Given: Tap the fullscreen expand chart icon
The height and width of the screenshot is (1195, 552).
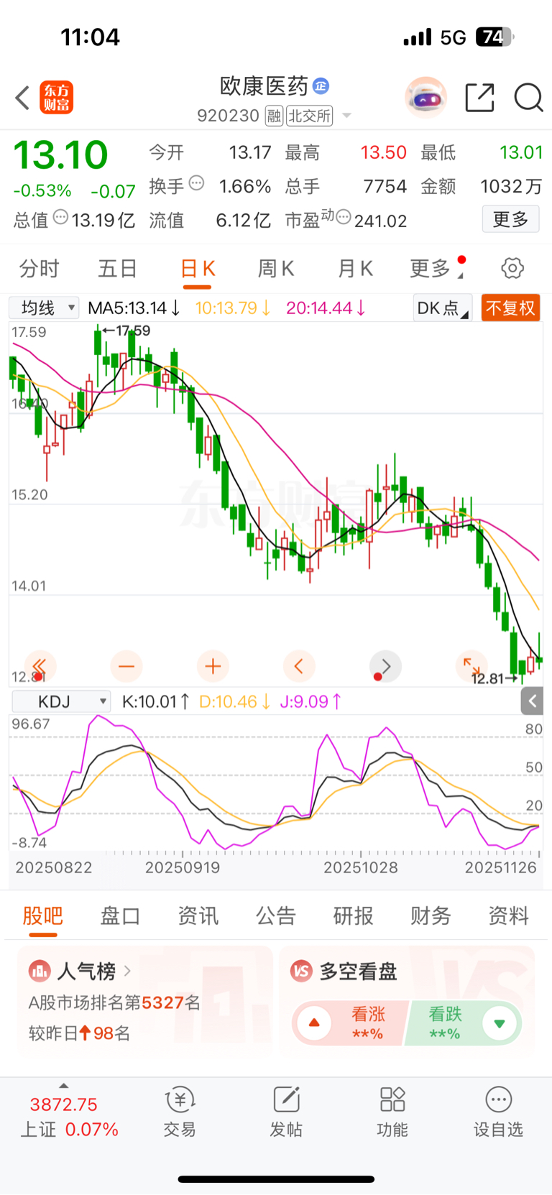Looking at the screenshot, I should coord(471,666).
